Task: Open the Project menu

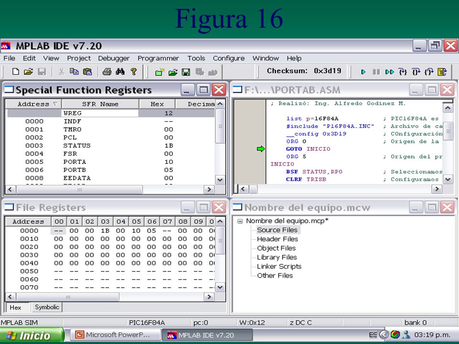Action: tap(79, 58)
